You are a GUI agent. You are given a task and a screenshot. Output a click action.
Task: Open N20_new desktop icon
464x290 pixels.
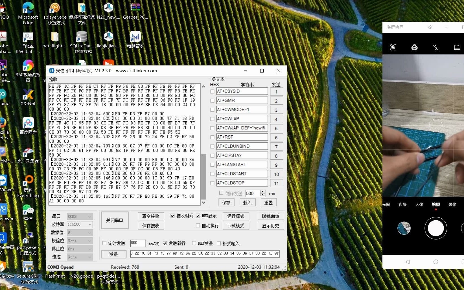coord(108,11)
